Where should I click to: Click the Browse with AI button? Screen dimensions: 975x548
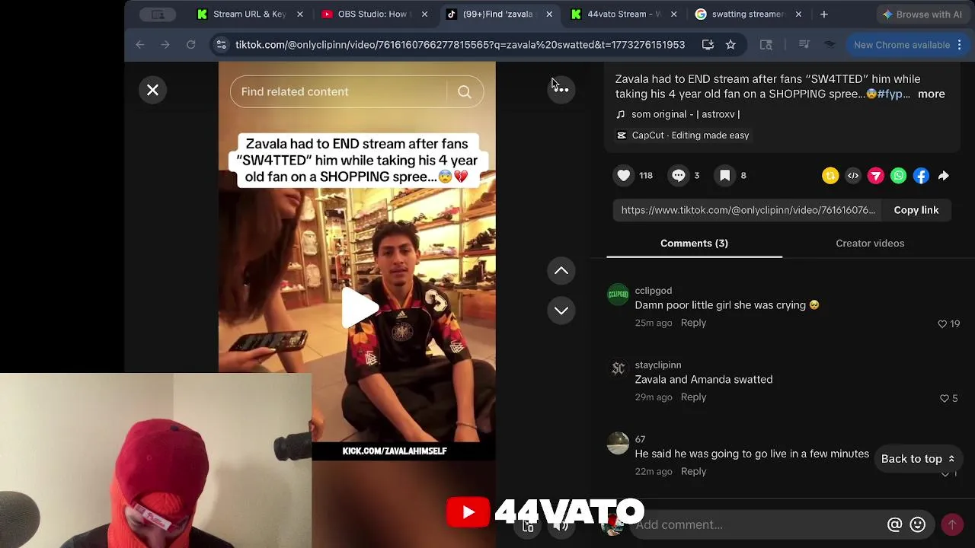[x=922, y=14]
